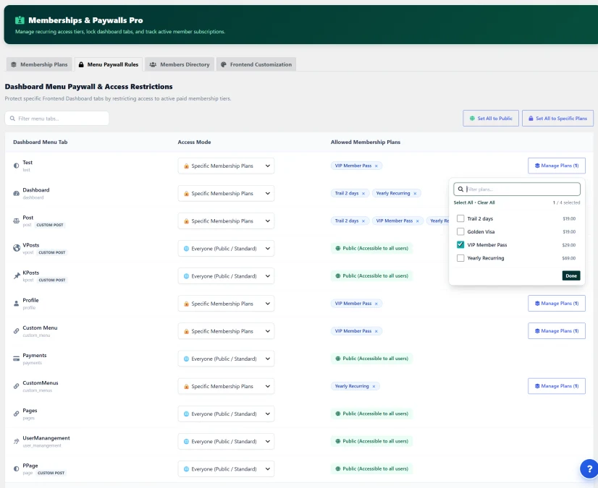Click the Select All link in the plans popup
The height and width of the screenshot is (488, 598).
(463, 202)
